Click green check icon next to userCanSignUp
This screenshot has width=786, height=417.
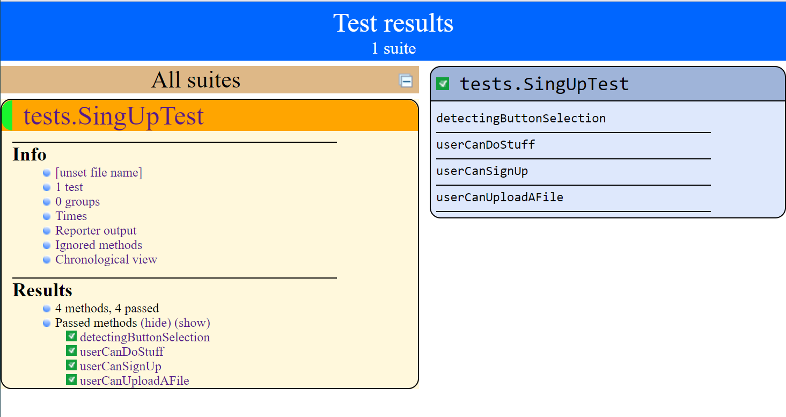[71, 365]
